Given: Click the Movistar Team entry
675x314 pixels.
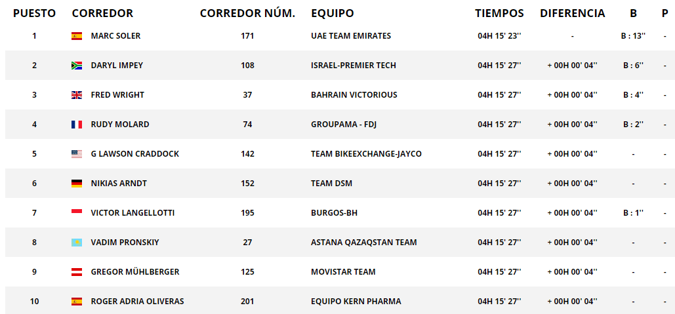Looking at the screenshot, I should pos(343,272).
